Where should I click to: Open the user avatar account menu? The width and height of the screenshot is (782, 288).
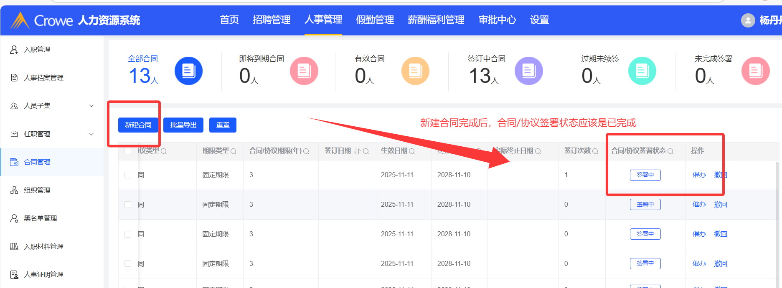point(748,20)
